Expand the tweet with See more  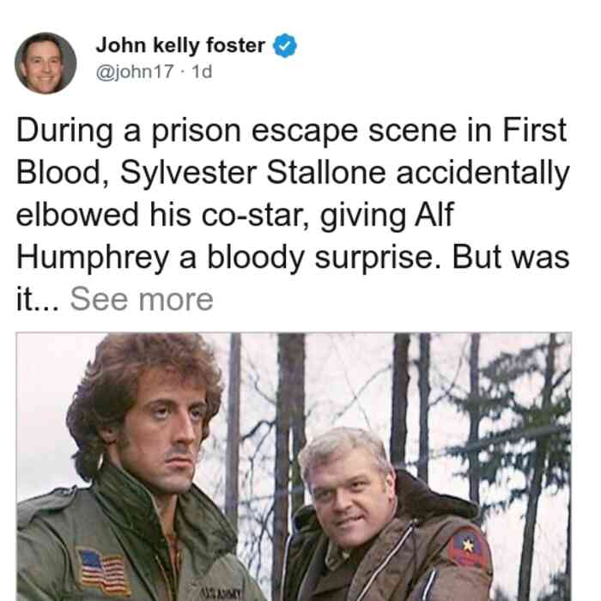[142, 300]
